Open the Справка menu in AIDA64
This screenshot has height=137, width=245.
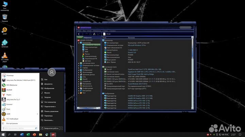click(113, 31)
